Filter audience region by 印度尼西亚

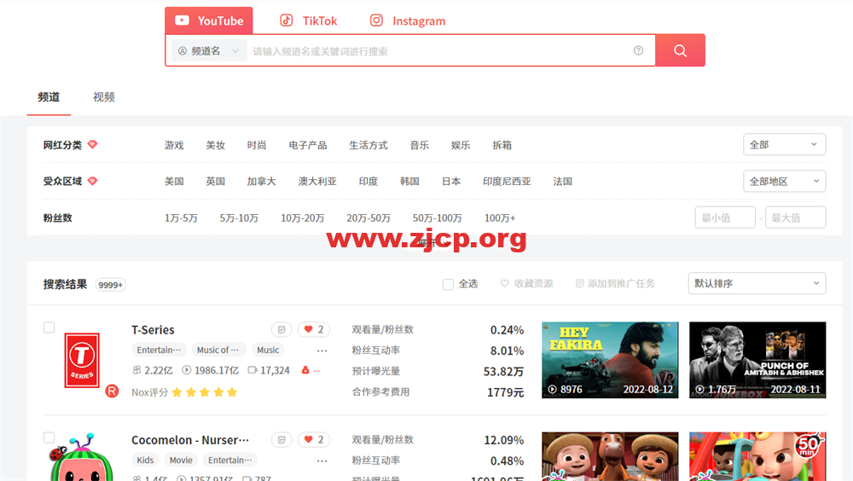pyautogui.click(x=507, y=181)
